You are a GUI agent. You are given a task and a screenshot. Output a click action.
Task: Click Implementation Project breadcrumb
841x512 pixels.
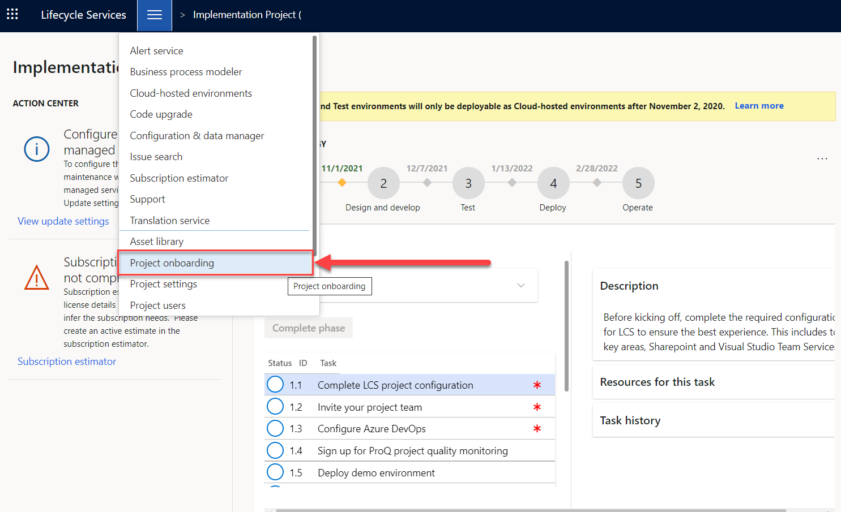coord(247,15)
